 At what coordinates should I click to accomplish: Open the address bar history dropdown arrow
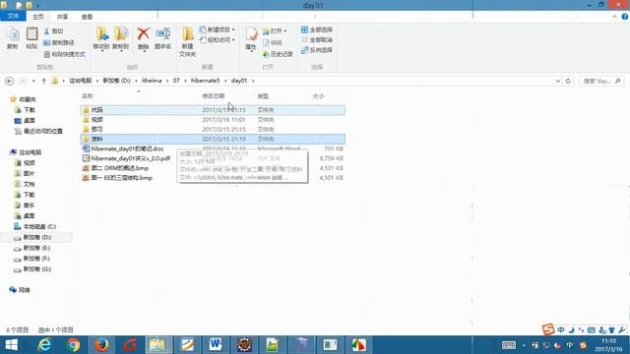pos(558,81)
